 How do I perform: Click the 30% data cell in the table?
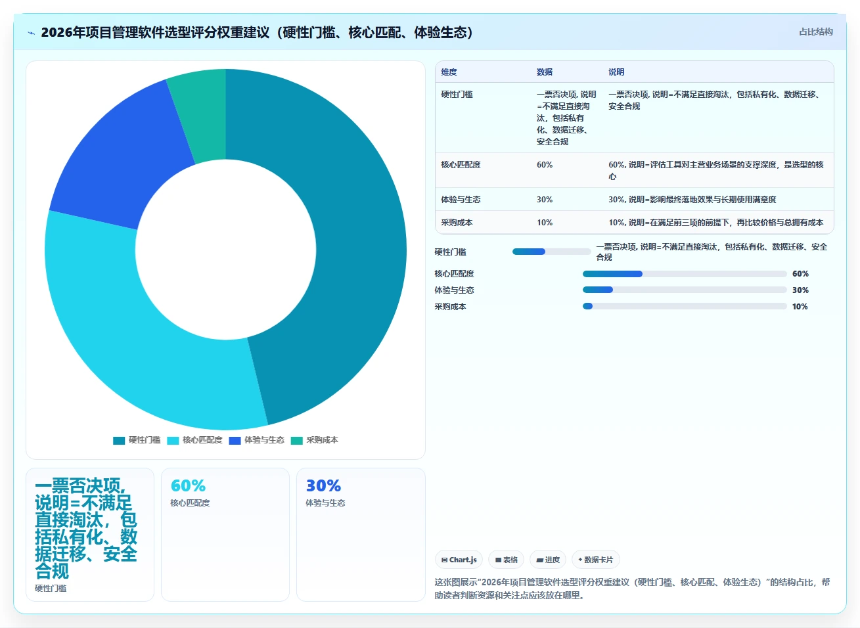tap(545, 200)
